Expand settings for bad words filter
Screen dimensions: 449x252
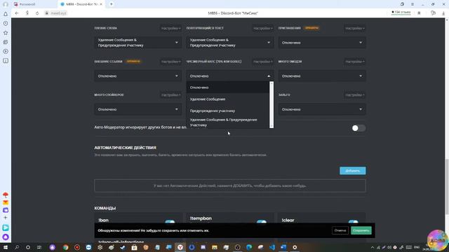click(170, 28)
